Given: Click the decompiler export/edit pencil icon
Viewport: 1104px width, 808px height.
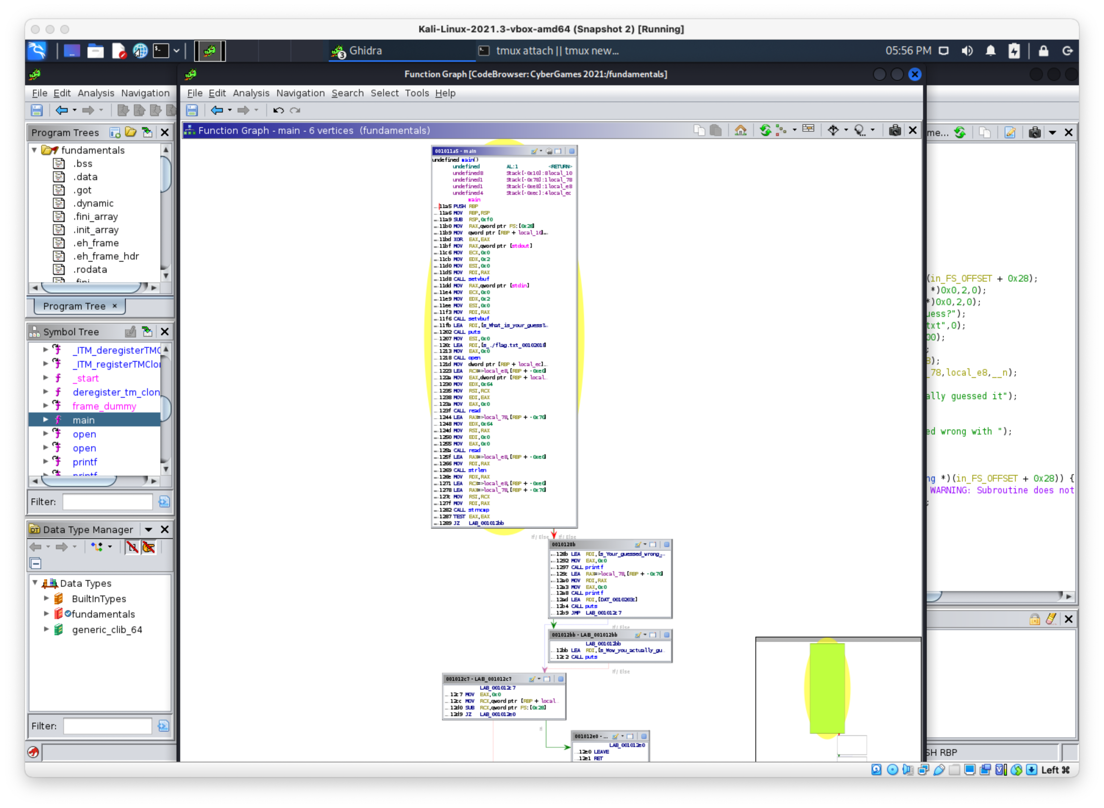Looking at the screenshot, I should pos(1010,133).
